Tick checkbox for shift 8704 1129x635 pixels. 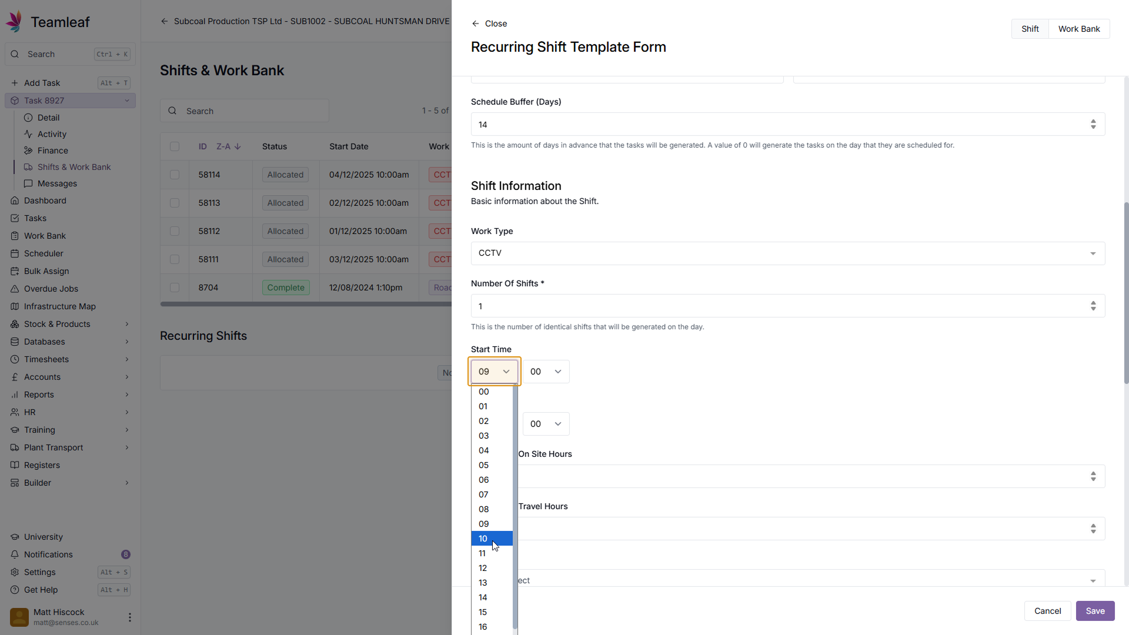175,288
